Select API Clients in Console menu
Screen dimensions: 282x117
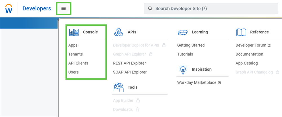pyautogui.click(x=78, y=63)
